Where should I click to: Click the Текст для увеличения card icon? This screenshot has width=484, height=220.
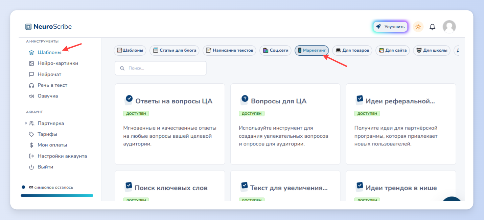pos(244,186)
